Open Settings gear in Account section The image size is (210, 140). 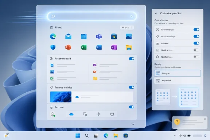(98, 114)
